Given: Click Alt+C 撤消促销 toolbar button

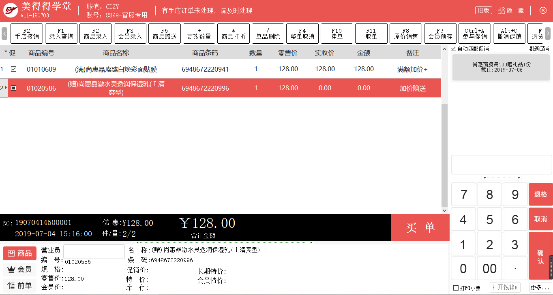Looking at the screenshot, I should tap(509, 34).
